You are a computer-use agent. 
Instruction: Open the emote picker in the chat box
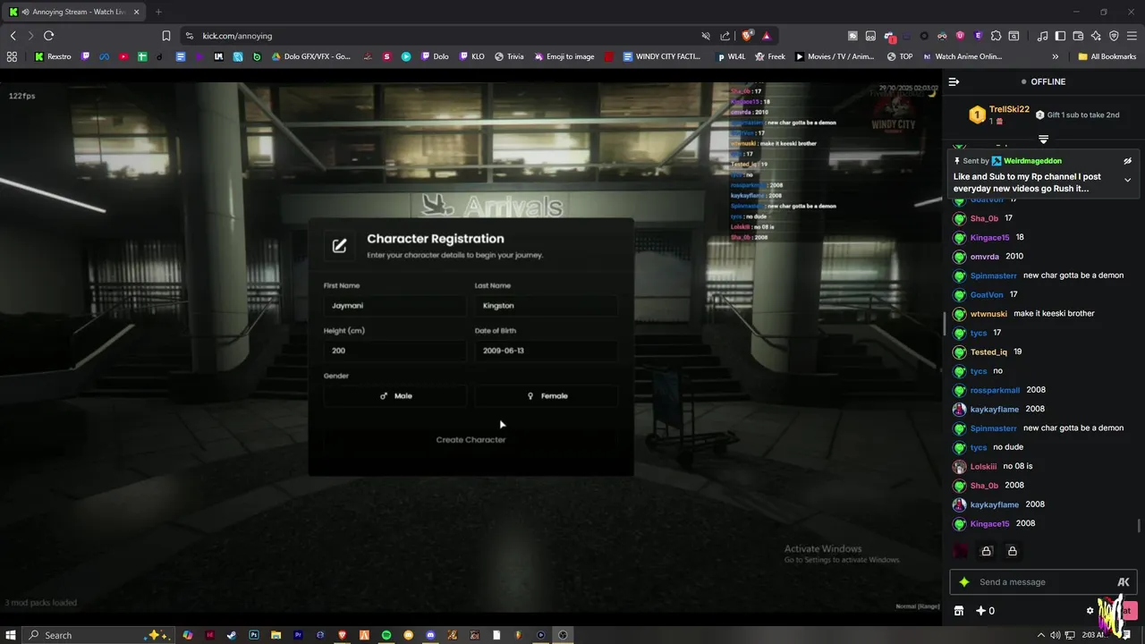1124,582
